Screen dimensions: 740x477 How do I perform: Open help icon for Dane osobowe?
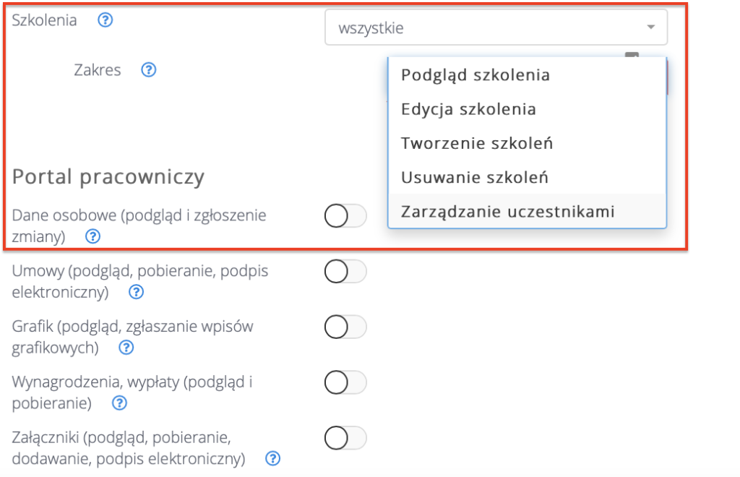(x=92, y=236)
